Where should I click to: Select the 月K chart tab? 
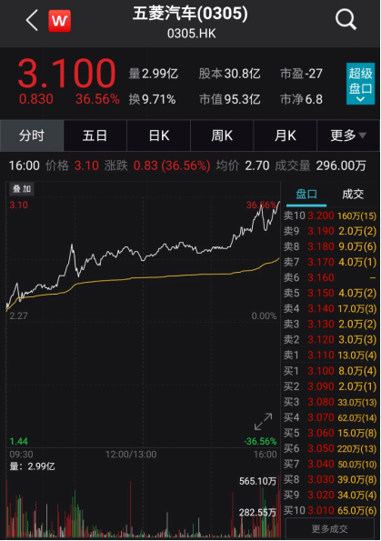point(285,135)
